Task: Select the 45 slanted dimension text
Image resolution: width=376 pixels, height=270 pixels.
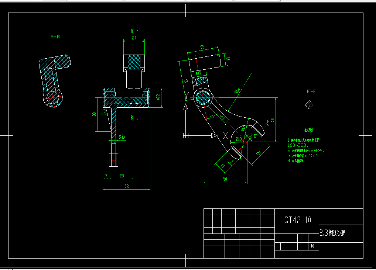Action: [186, 80]
